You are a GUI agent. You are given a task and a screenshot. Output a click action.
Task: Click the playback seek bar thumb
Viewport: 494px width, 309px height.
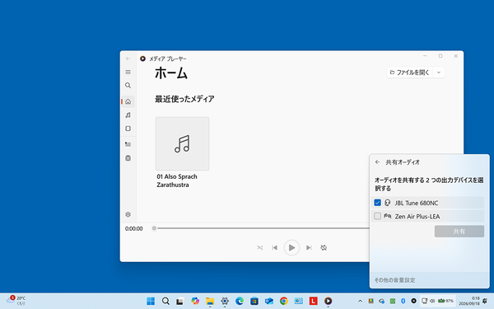click(154, 228)
